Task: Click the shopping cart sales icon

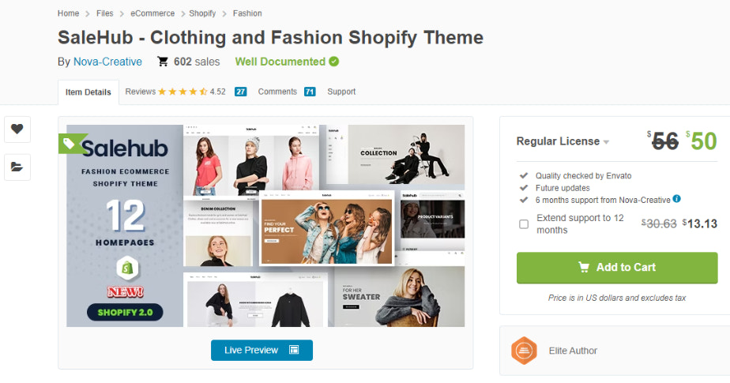Action: (163, 62)
